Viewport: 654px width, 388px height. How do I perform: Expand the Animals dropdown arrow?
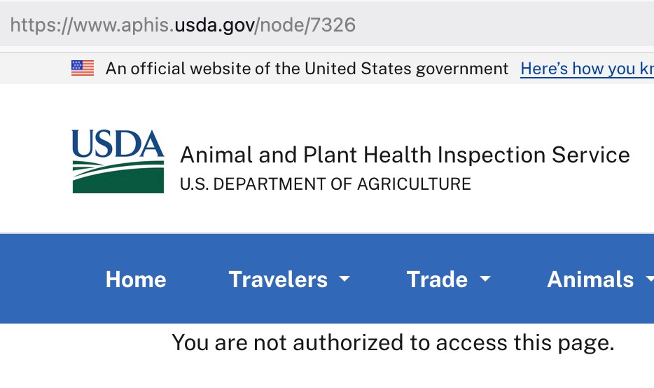650,279
